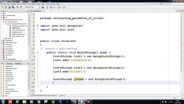Open the Source menu
The image size is (184, 104).
pyautogui.click(x=19, y=4)
